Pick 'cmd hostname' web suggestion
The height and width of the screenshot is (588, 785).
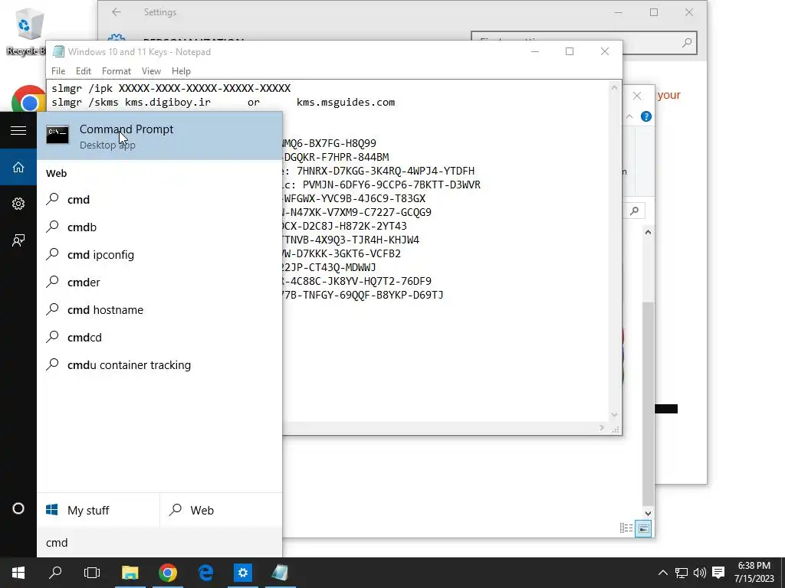click(x=159, y=309)
